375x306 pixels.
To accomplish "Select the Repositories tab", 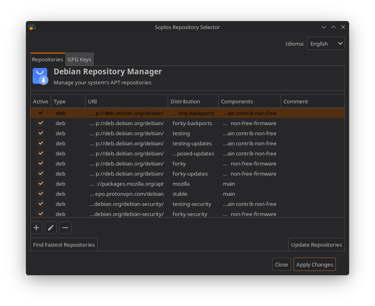I will coord(47,59).
